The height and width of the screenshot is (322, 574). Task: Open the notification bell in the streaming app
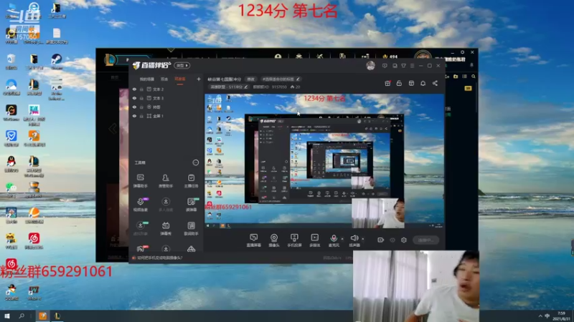point(423,83)
